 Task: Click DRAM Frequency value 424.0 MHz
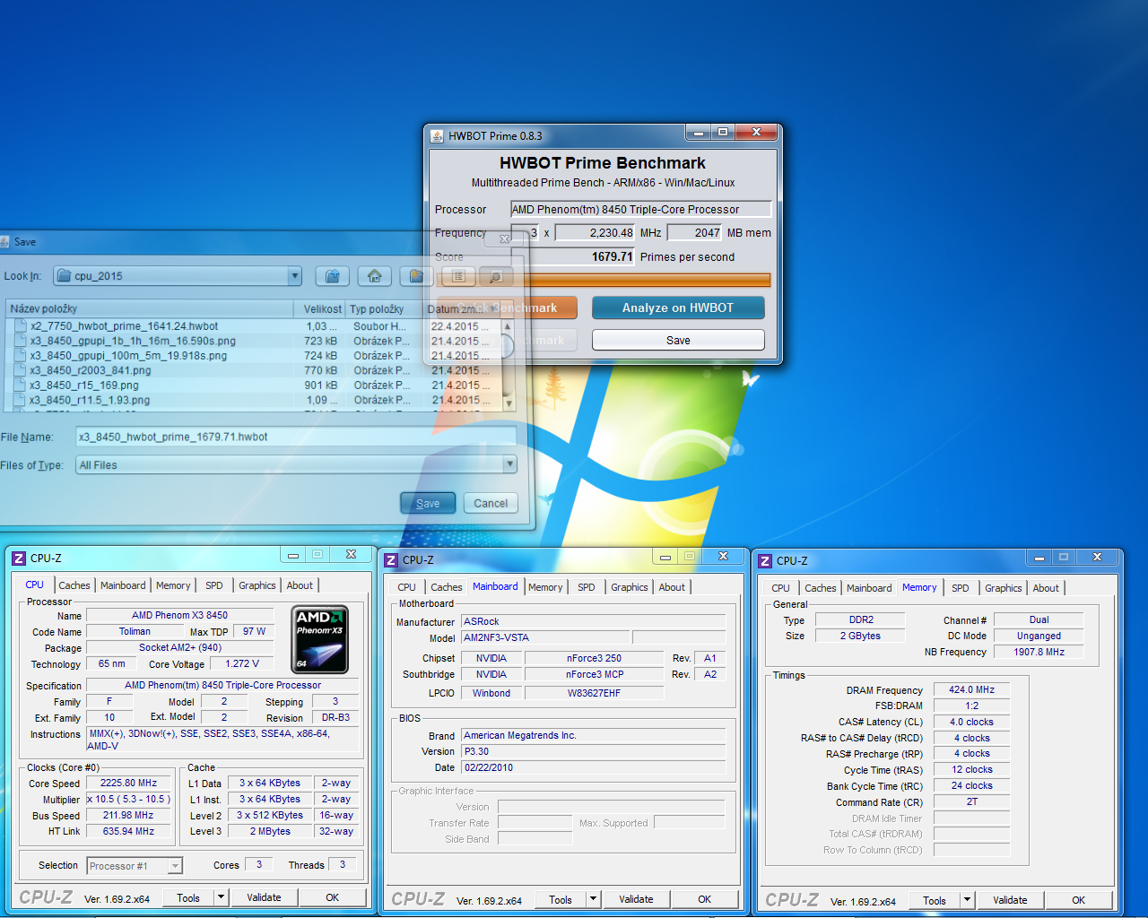point(971,689)
